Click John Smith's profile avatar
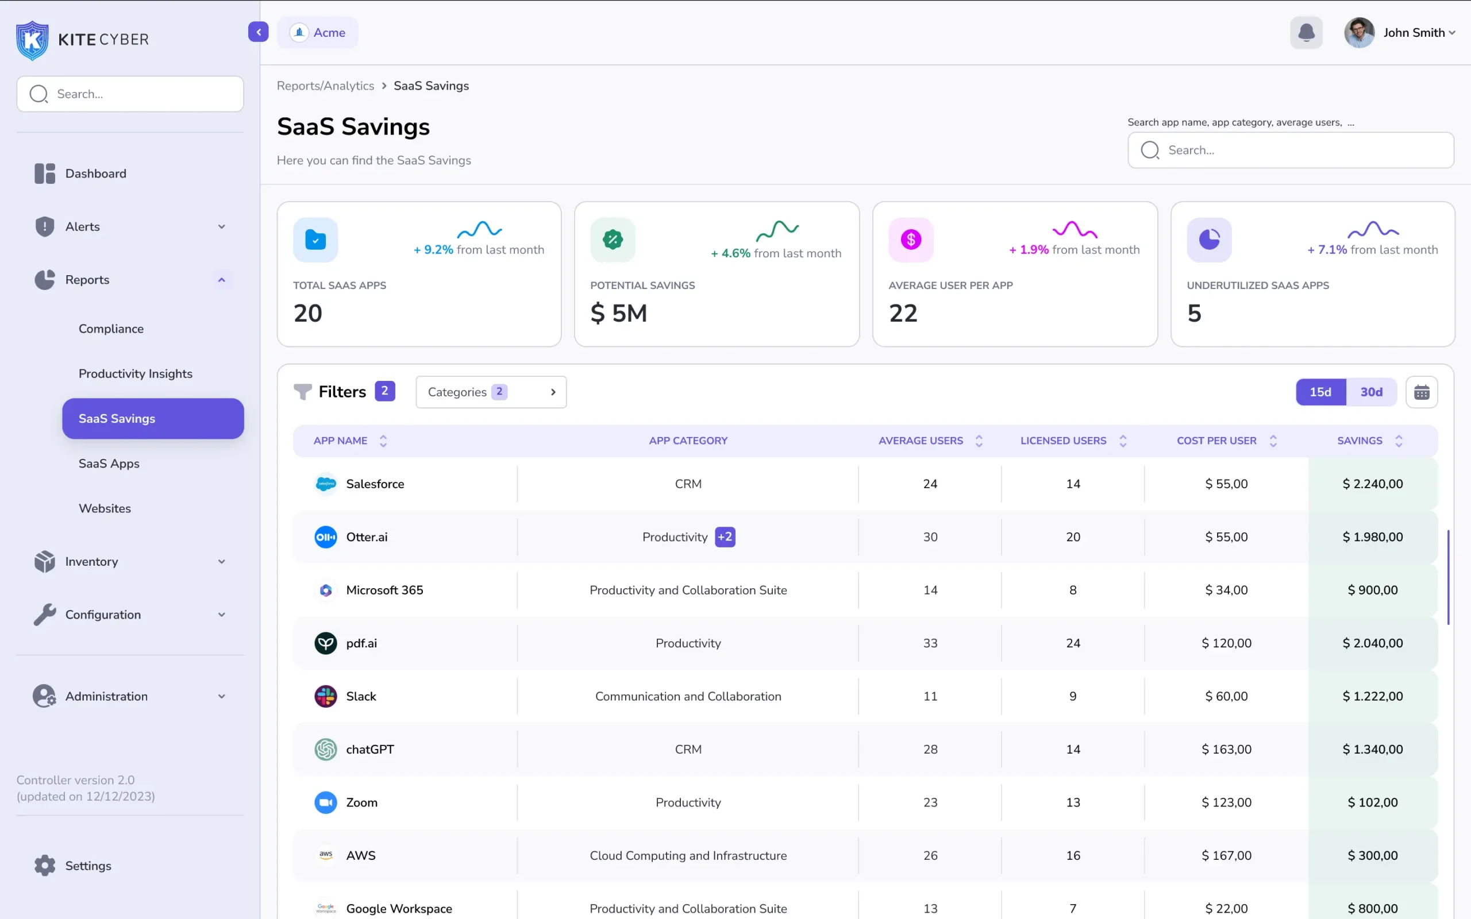 point(1359,32)
